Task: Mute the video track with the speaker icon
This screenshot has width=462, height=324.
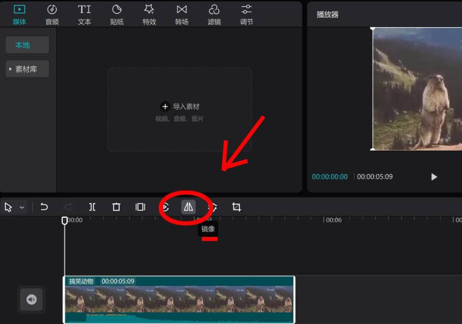Action: coord(31,299)
